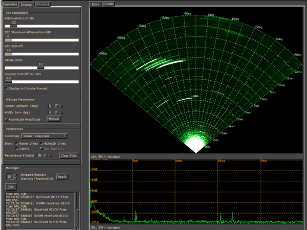Enable Display in Circular Format
The image size is (307, 230).
(x=7, y=88)
